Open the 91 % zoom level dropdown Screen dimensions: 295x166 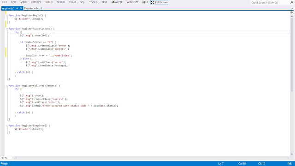(x=7, y=158)
